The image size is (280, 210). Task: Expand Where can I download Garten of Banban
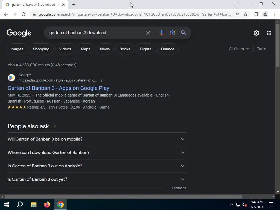coord(97,153)
